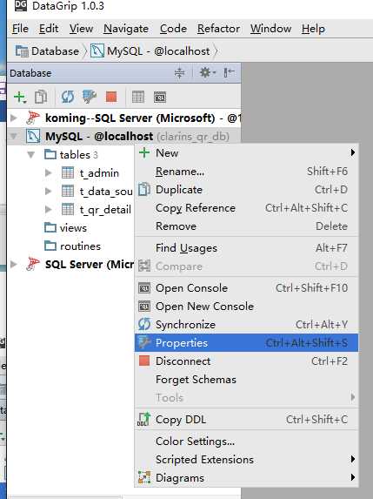Choose Duplicate in the context menu
The height and width of the screenshot is (499, 373).
point(246,189)
